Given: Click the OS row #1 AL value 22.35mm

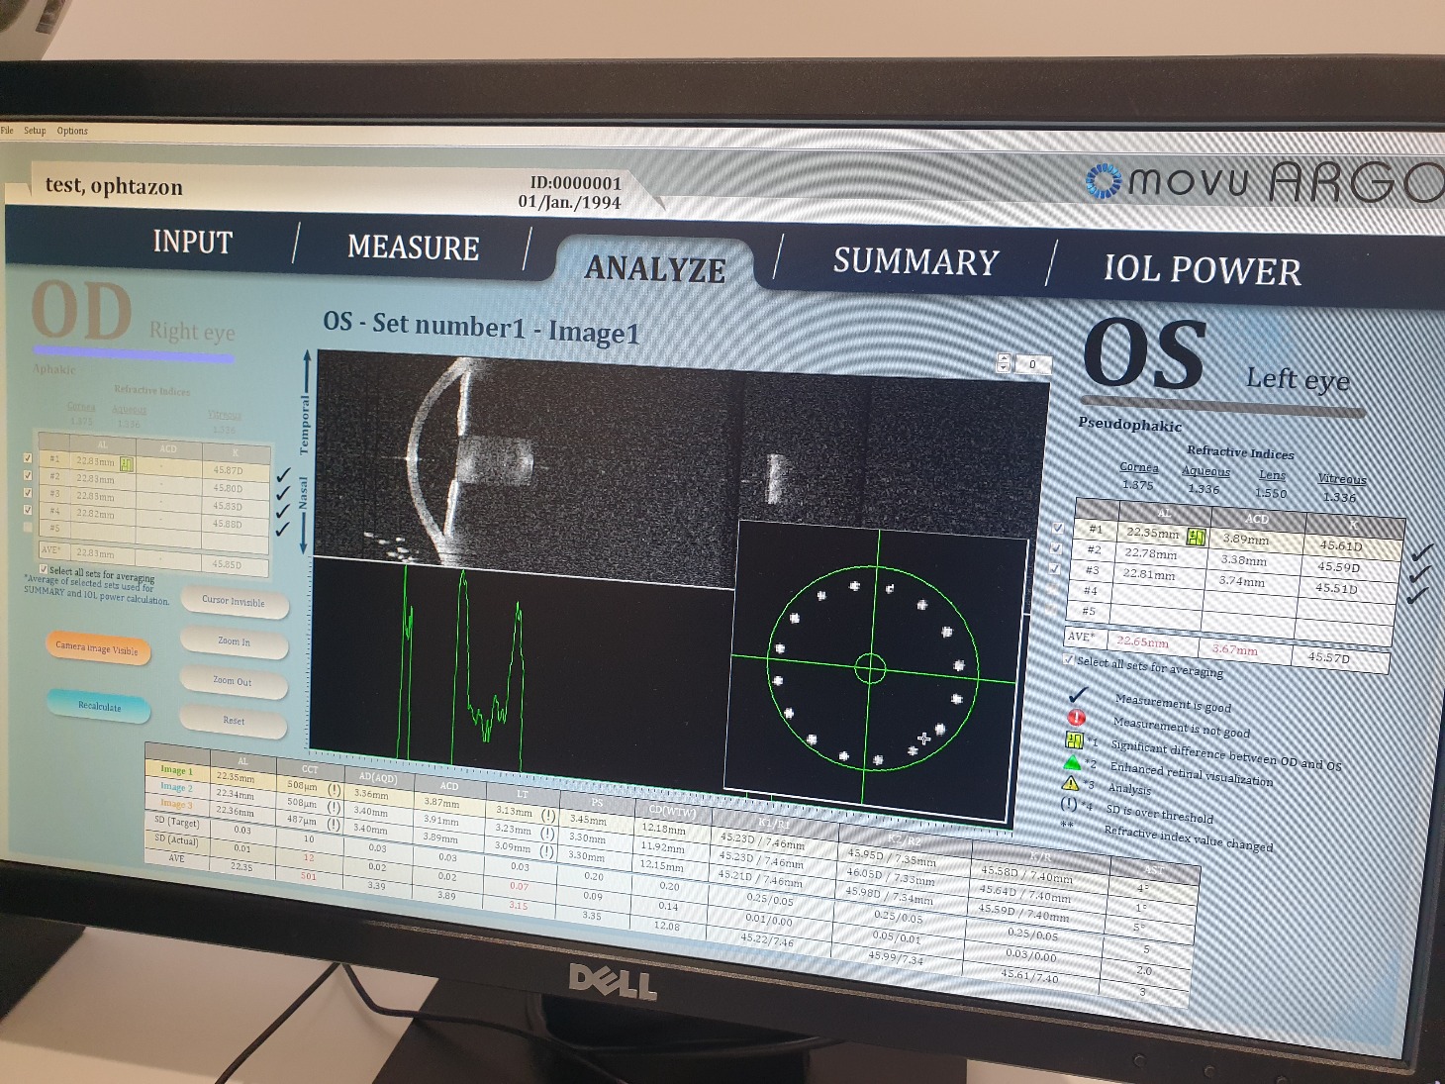Looking at the screenshot, I should click(x=1152, y=533).
